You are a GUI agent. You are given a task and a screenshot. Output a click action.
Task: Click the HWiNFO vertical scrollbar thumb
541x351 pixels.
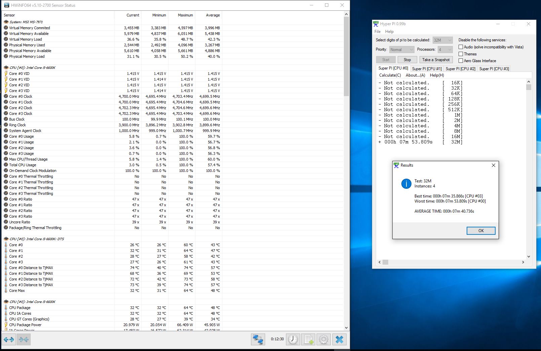click(x=346, y=57)
